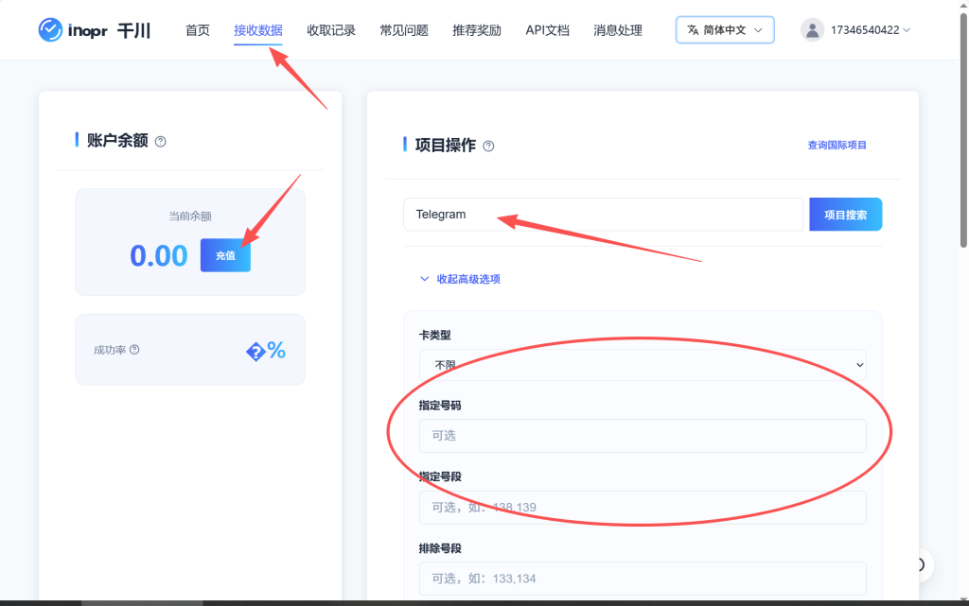This screenshot has width=969, height=606.
Task: Click the inopr 千川 logo icon
Action: [50, 29]
